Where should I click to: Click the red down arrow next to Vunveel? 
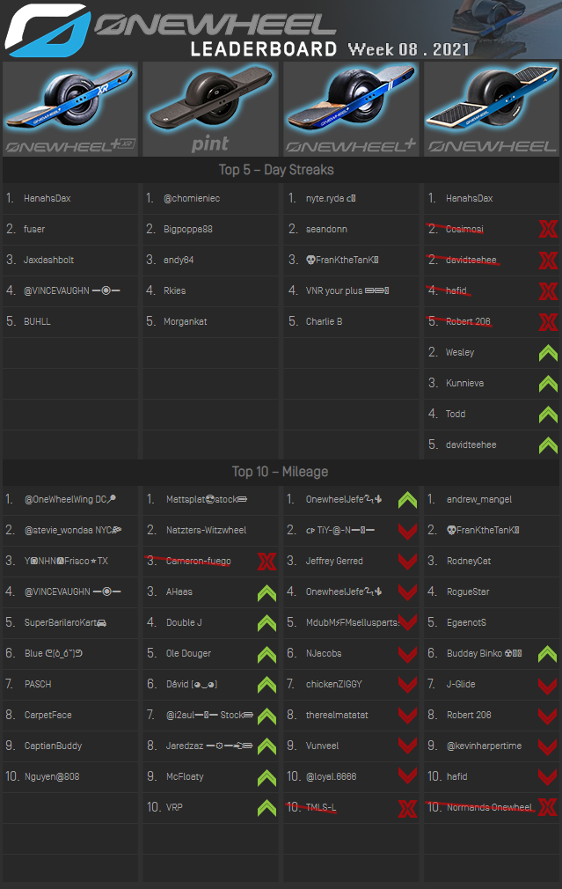point(406,746)
